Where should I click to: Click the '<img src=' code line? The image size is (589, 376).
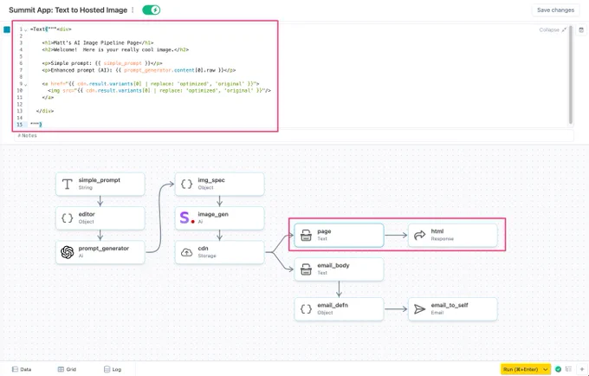coord(159,90)
